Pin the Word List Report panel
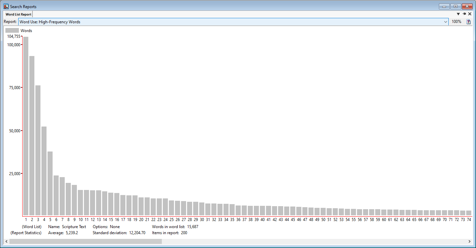The image size is (476, 248). pyautogui.click(x=464, y=14)
